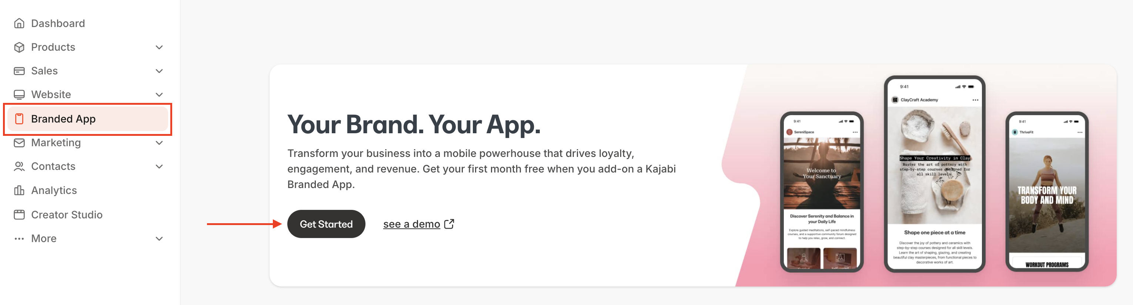Click the external link icon beside see a demo

449,224
